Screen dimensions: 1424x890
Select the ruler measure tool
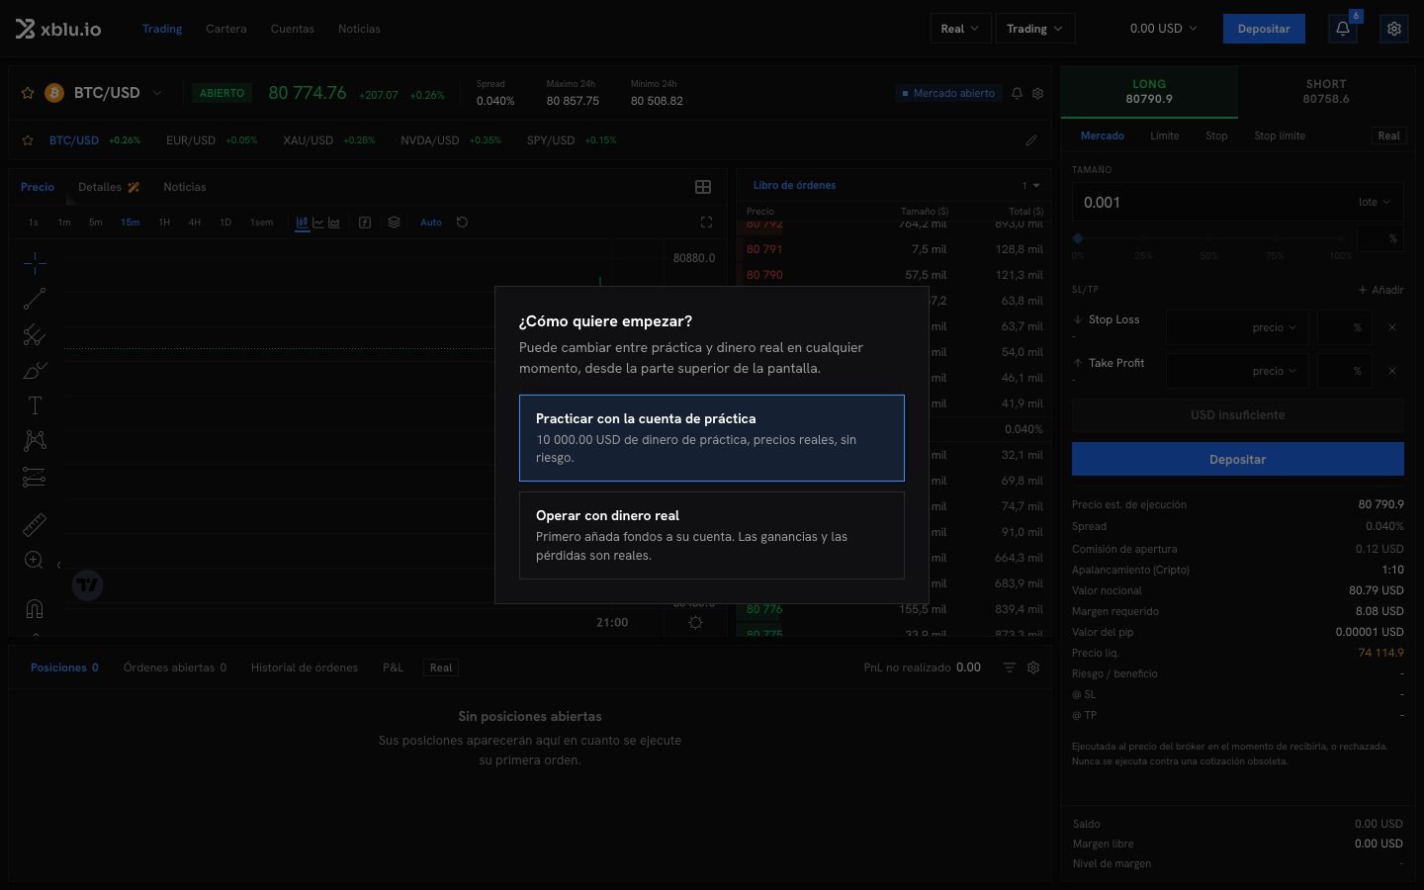point(35,524)
